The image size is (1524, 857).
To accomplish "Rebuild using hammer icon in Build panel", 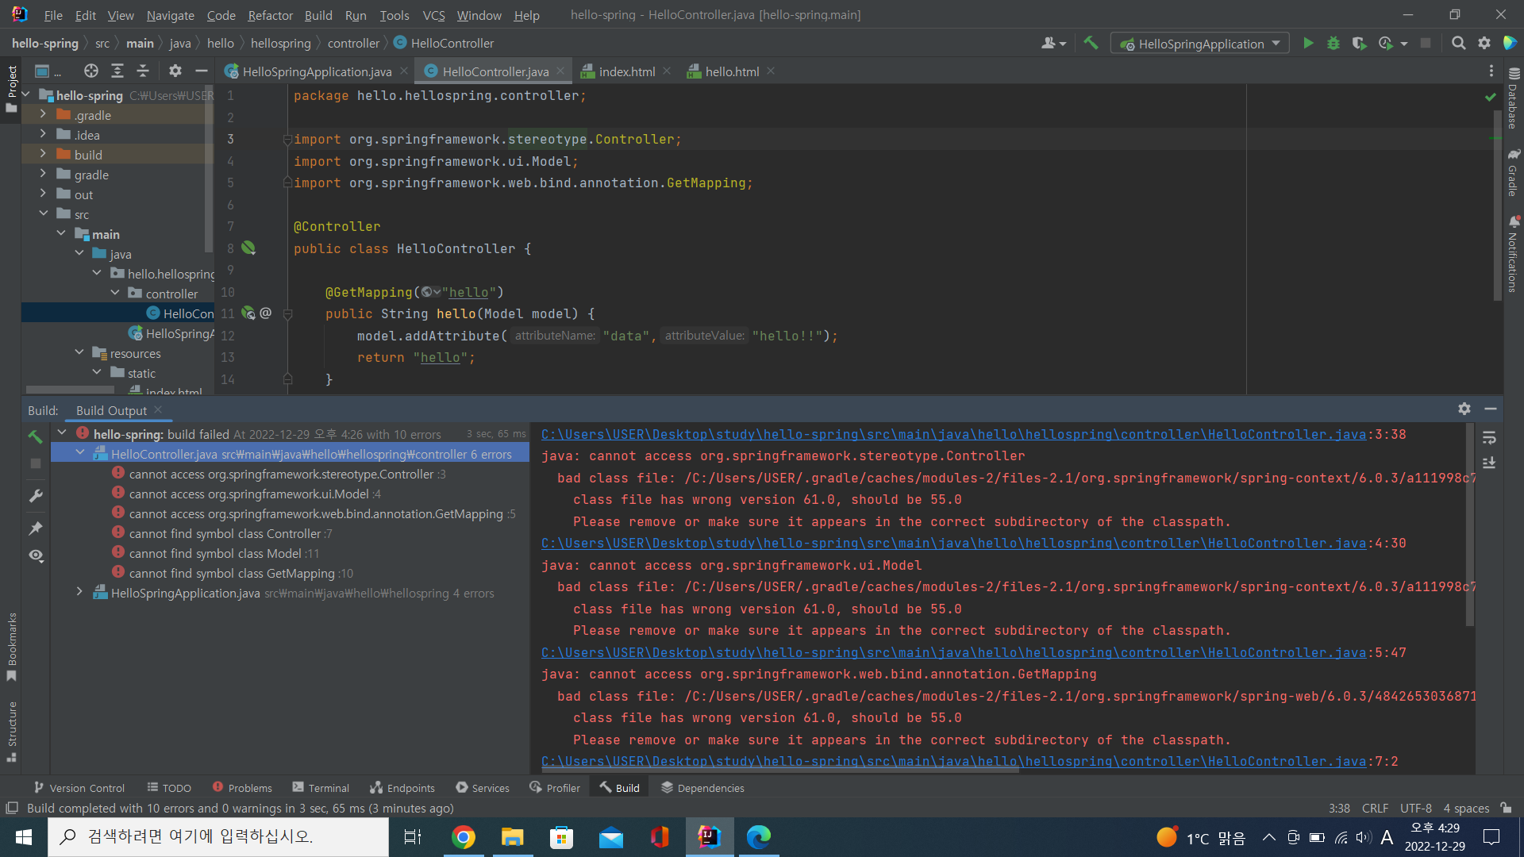I will click(35, 436).
